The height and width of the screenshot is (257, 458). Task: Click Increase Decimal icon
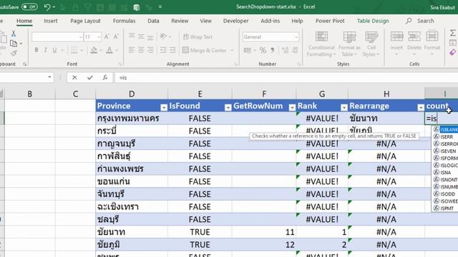pyautogui.click(x=286, y=51)
